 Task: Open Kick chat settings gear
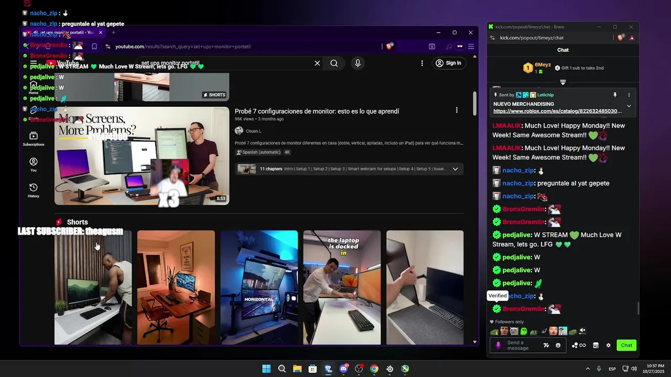coord(608,345)
